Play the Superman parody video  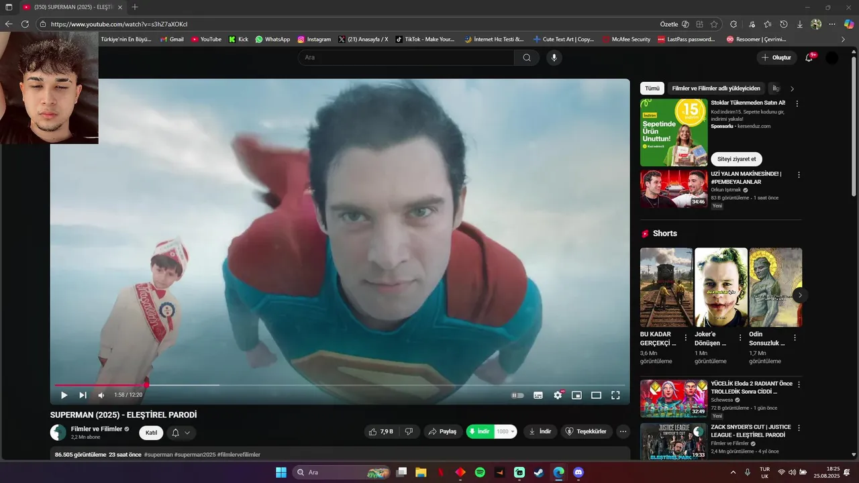pos(64,395)
